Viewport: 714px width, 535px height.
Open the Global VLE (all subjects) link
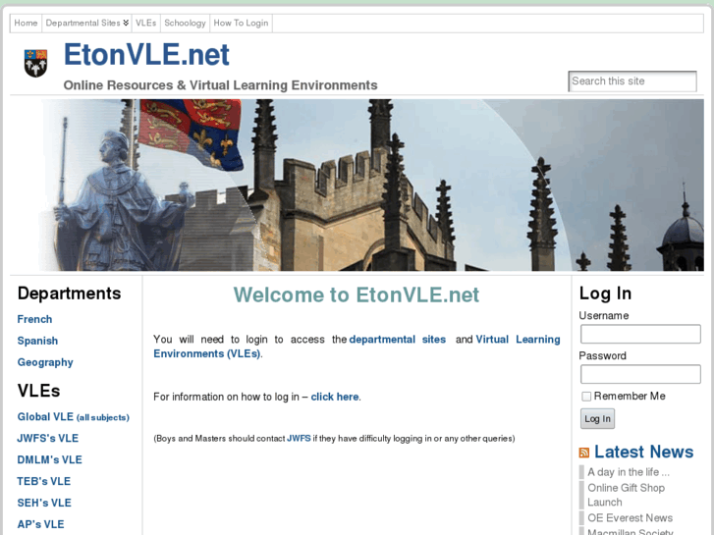click(74, 417)
